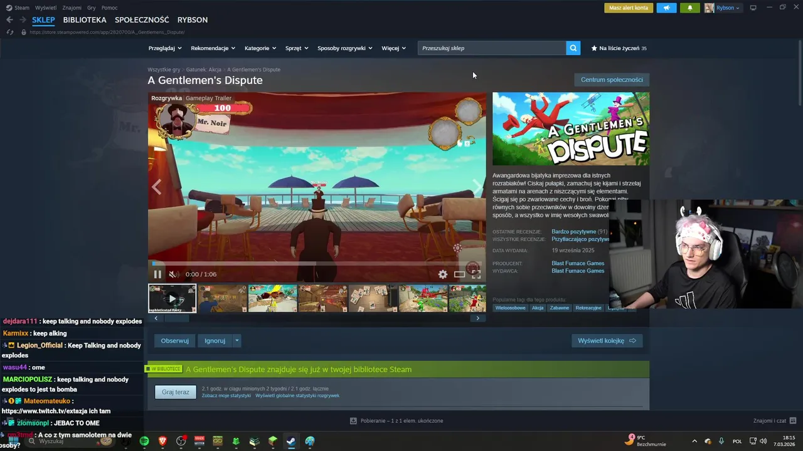
Task: Go forward with the navigation arrow
Action: click(x=24, y=20)
